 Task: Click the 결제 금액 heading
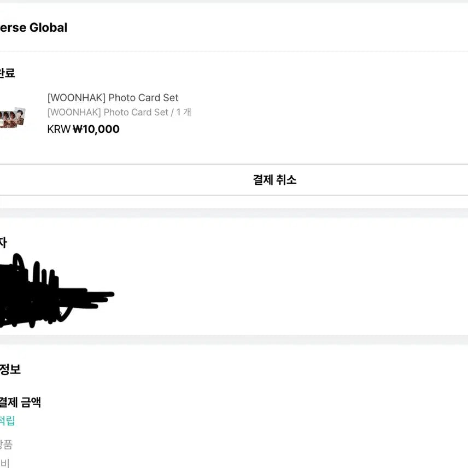pos(20,402)
